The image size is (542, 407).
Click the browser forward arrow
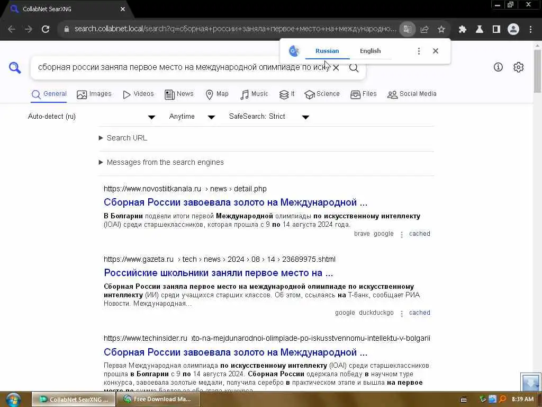click(x=29, y=29)
